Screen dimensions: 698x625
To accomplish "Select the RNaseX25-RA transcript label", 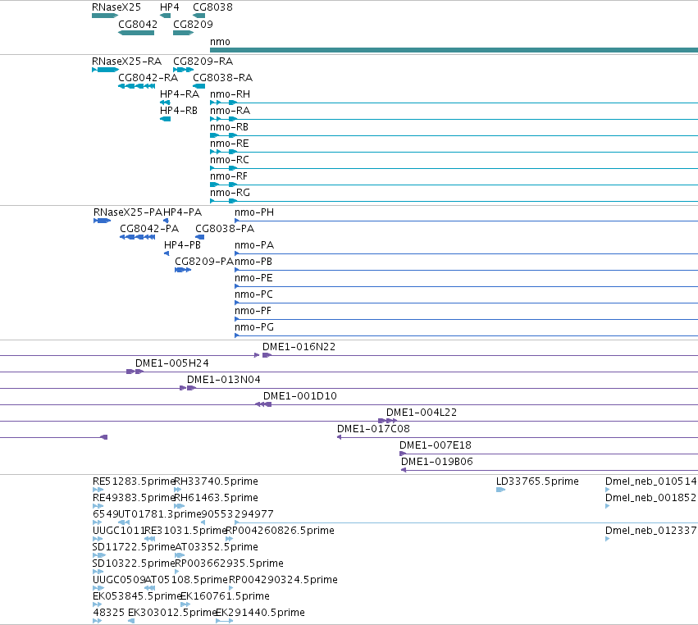I will (126, 62).
